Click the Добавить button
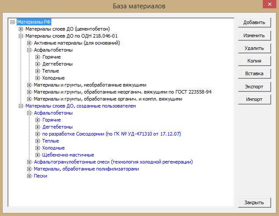This screenshot has width=279, height=216. (254, 23)
